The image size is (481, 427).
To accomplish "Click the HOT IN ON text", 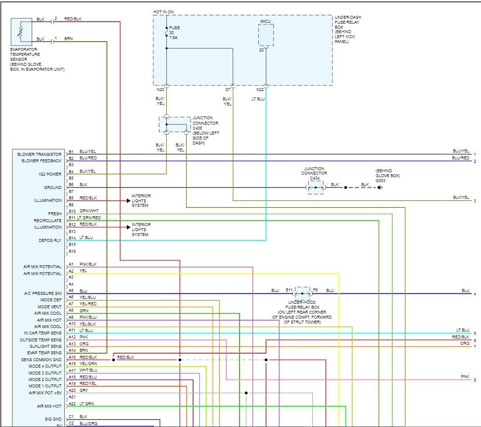I will (x=164, y=11).
